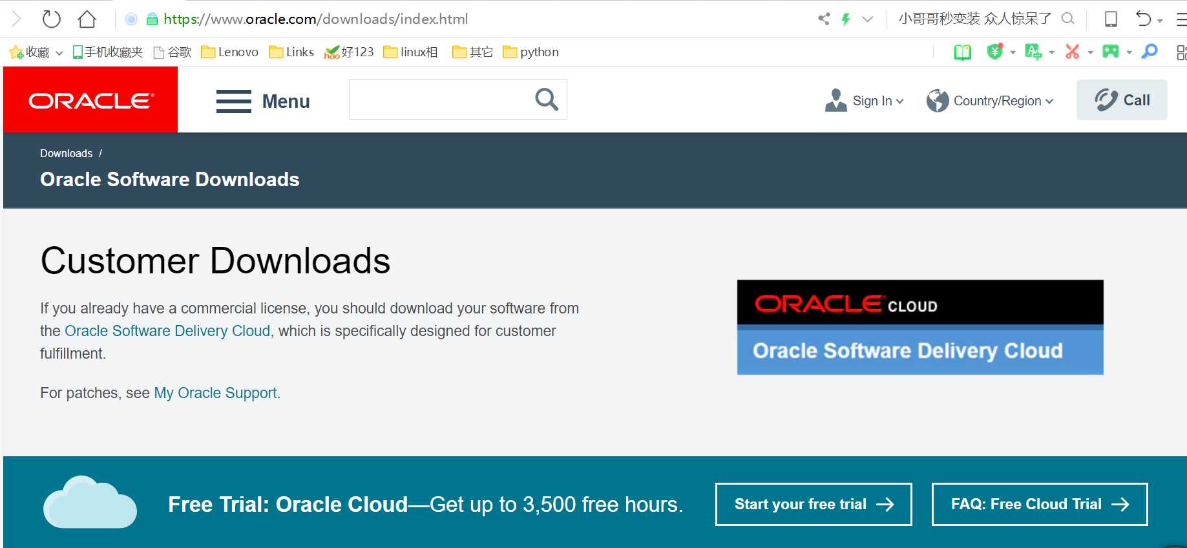Expand the scissors screenshot dropdown arrow
Image resolution: width=1187 pixels, height=548 pixels.
1090,53
